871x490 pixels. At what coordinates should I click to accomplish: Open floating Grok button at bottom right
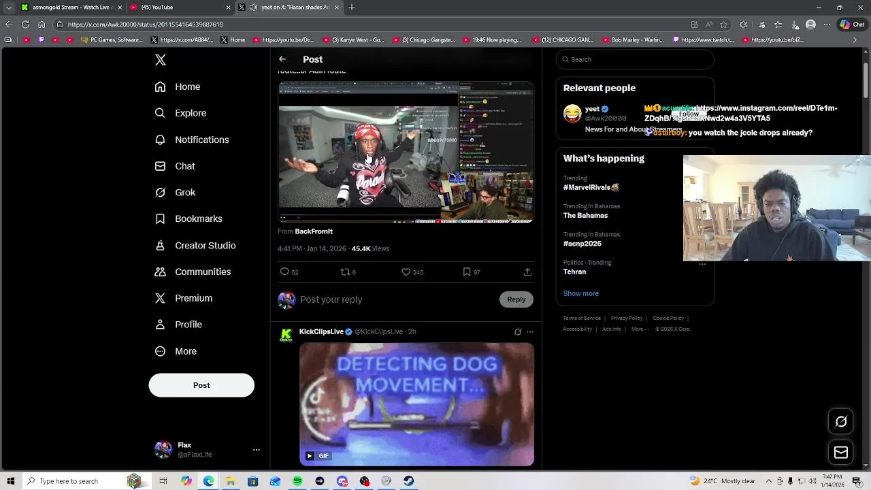pyautogui.click(x=841, y=422)
